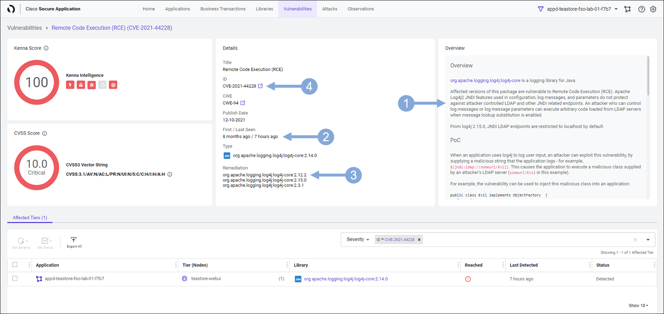
Task: Open Library column options menu
Action: point(458,265)
